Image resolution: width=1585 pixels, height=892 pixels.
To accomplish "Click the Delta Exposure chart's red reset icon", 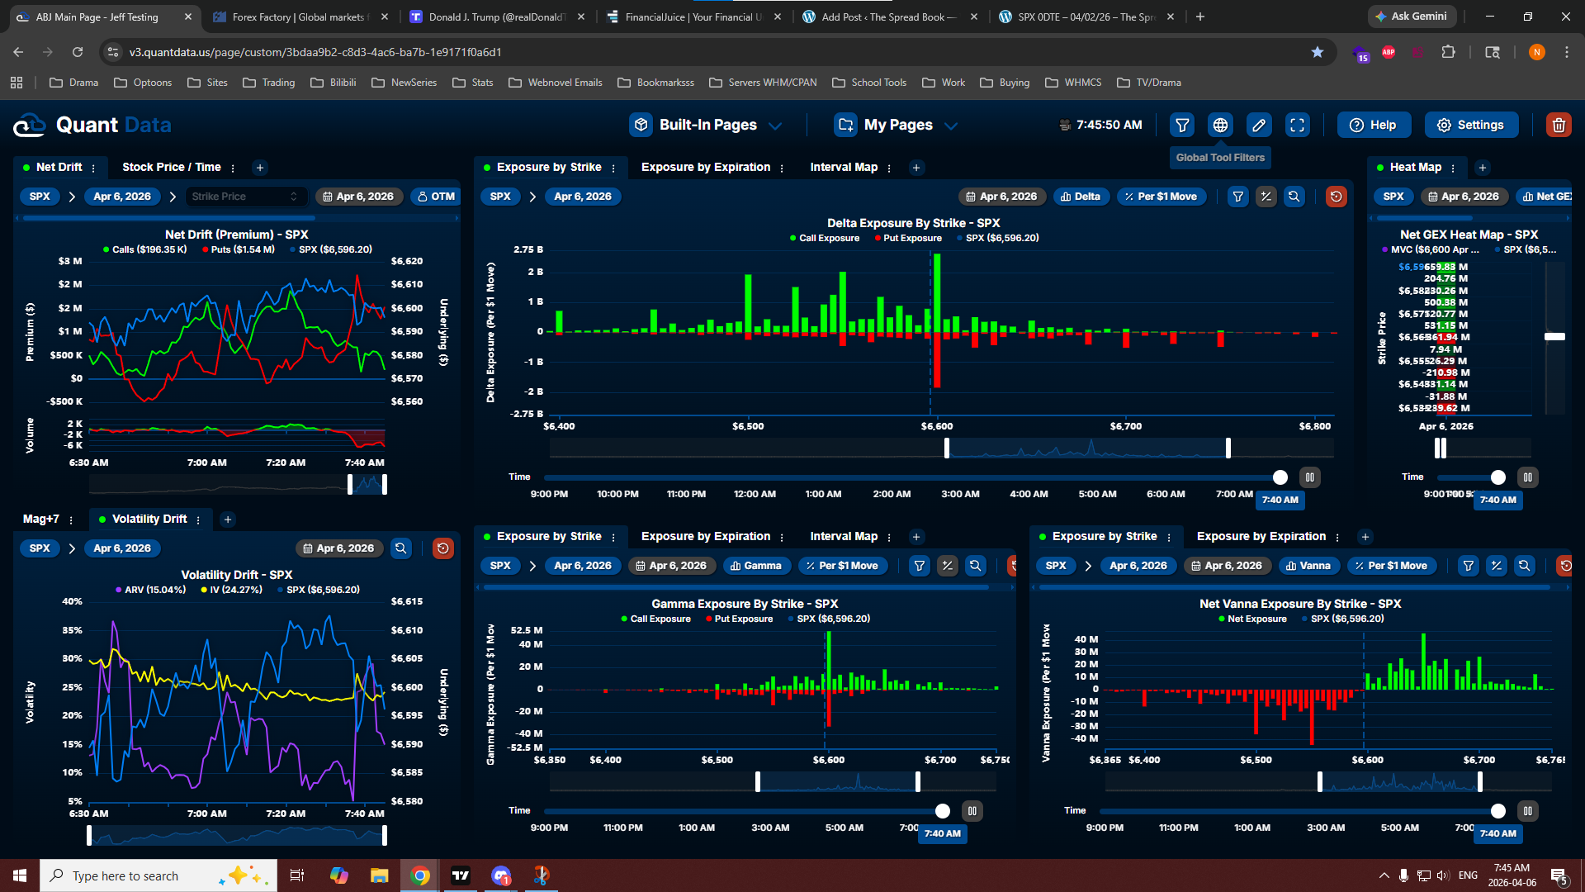I will [x=1336, y=197].
